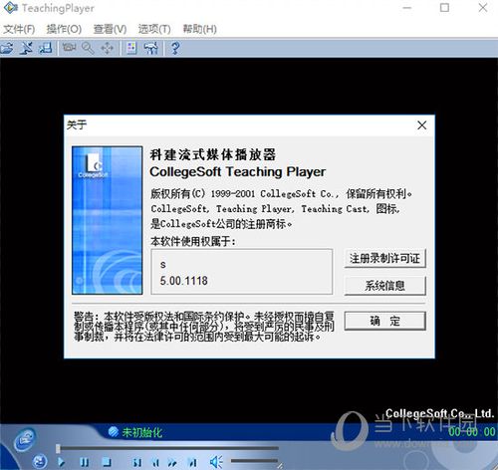Viewport: 498px width, 470px height.
Task: Click the 注册录制许可证 button
Action: tap(385, 258)
